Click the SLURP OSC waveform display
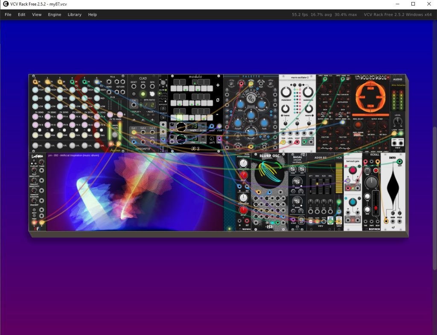 [269, 173]
